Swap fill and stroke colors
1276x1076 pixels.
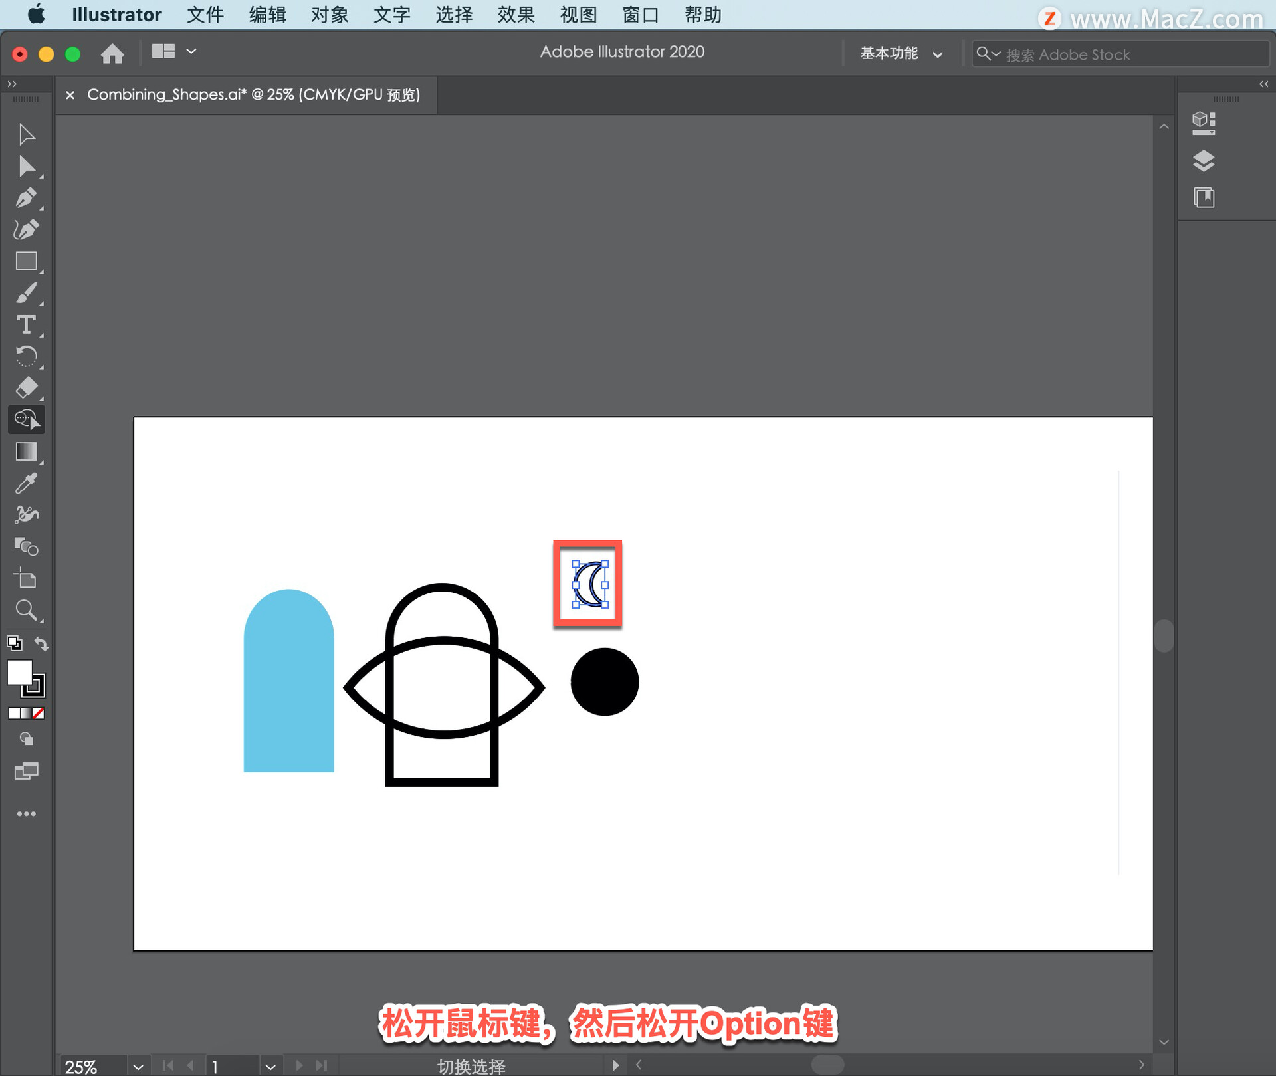42,643
